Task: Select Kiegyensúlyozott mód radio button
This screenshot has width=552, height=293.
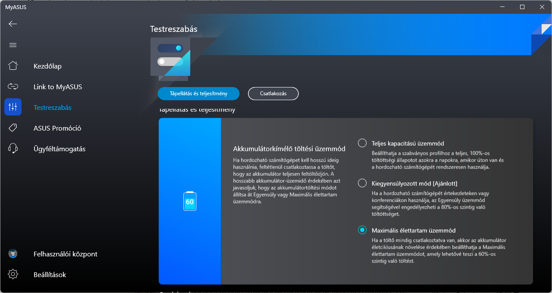Action: point(362,183)
